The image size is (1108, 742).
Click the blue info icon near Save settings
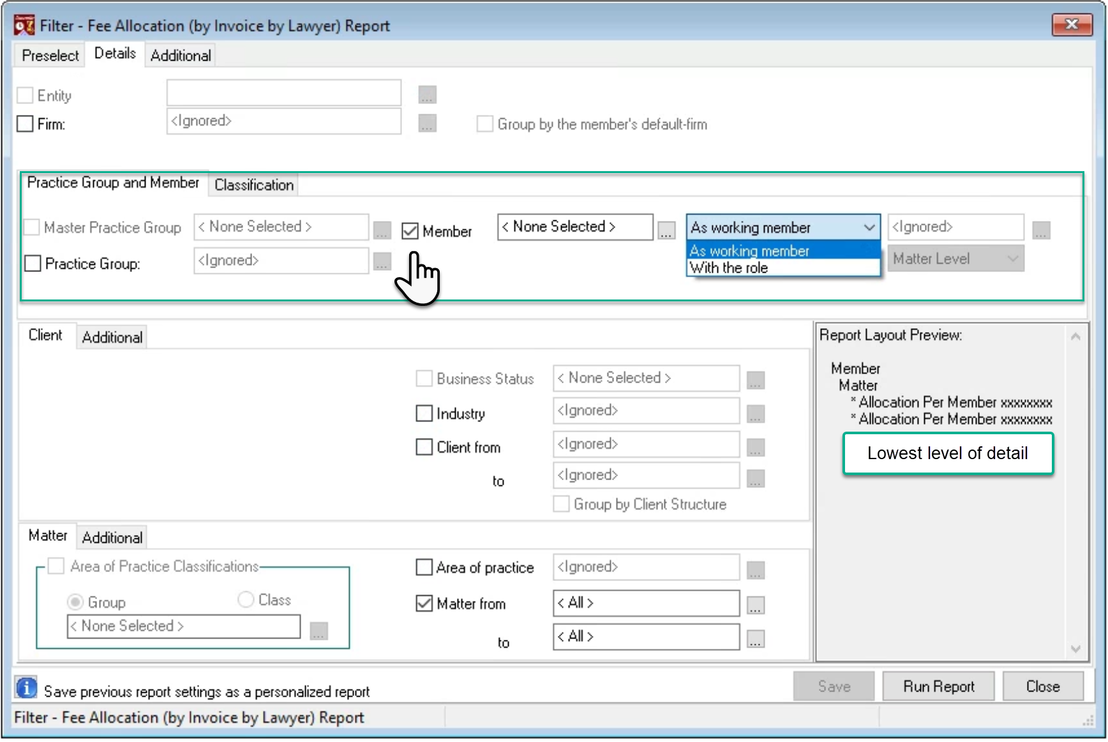pyautogui.click(x=26, y=688)
